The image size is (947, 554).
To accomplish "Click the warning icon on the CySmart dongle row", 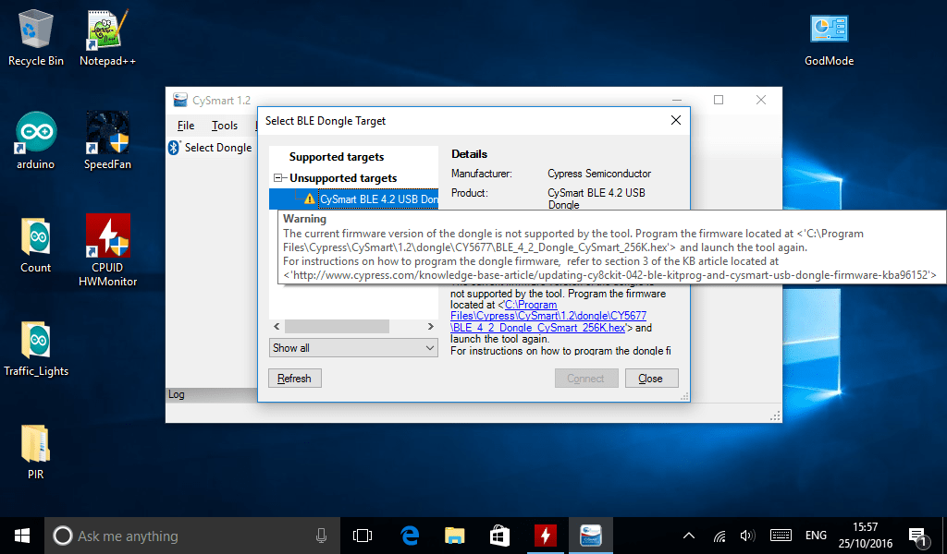I will [309, 199].
